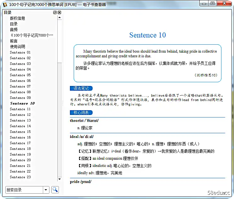234x199 pixels.
Task: Go to Sentence 09
Action: point(20,98)
